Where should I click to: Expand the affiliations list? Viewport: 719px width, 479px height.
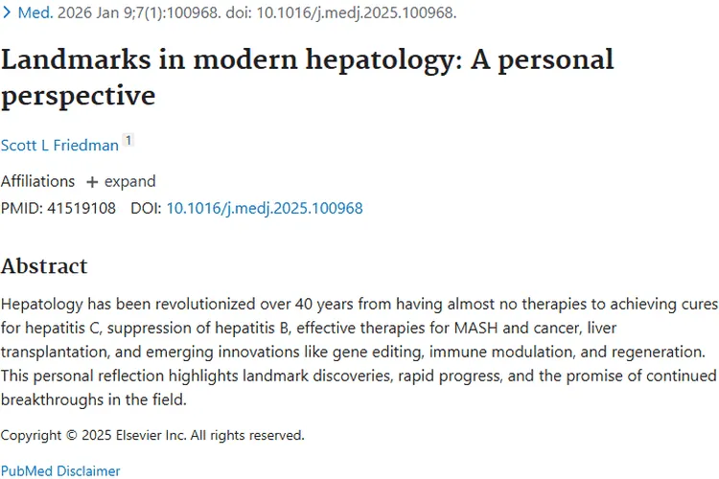[x=129, y=181]
